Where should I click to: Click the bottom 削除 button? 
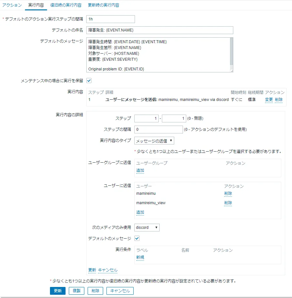tap(95, 291)
